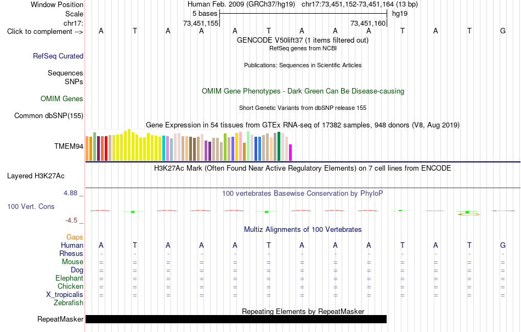Click the dark green bar in TMEM94 chart
Image resolution: width=521 pixels, height=332 pixels.
[x=279, y=147]
